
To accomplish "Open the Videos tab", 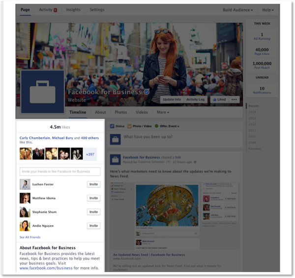I will (x=142, y=112).
